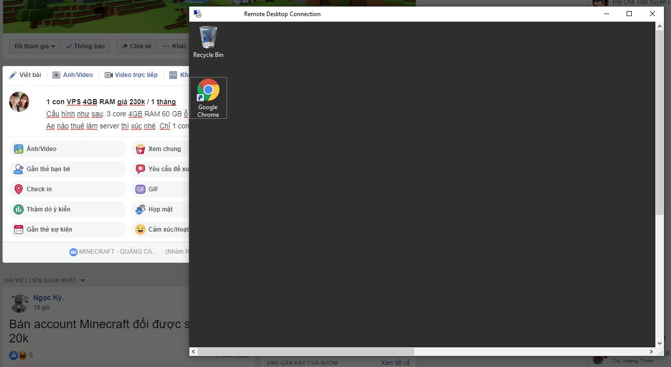671x367 pixels.
Task: Select the Google Chrome shortcut on remote desktop
Action: pos(208,98)
